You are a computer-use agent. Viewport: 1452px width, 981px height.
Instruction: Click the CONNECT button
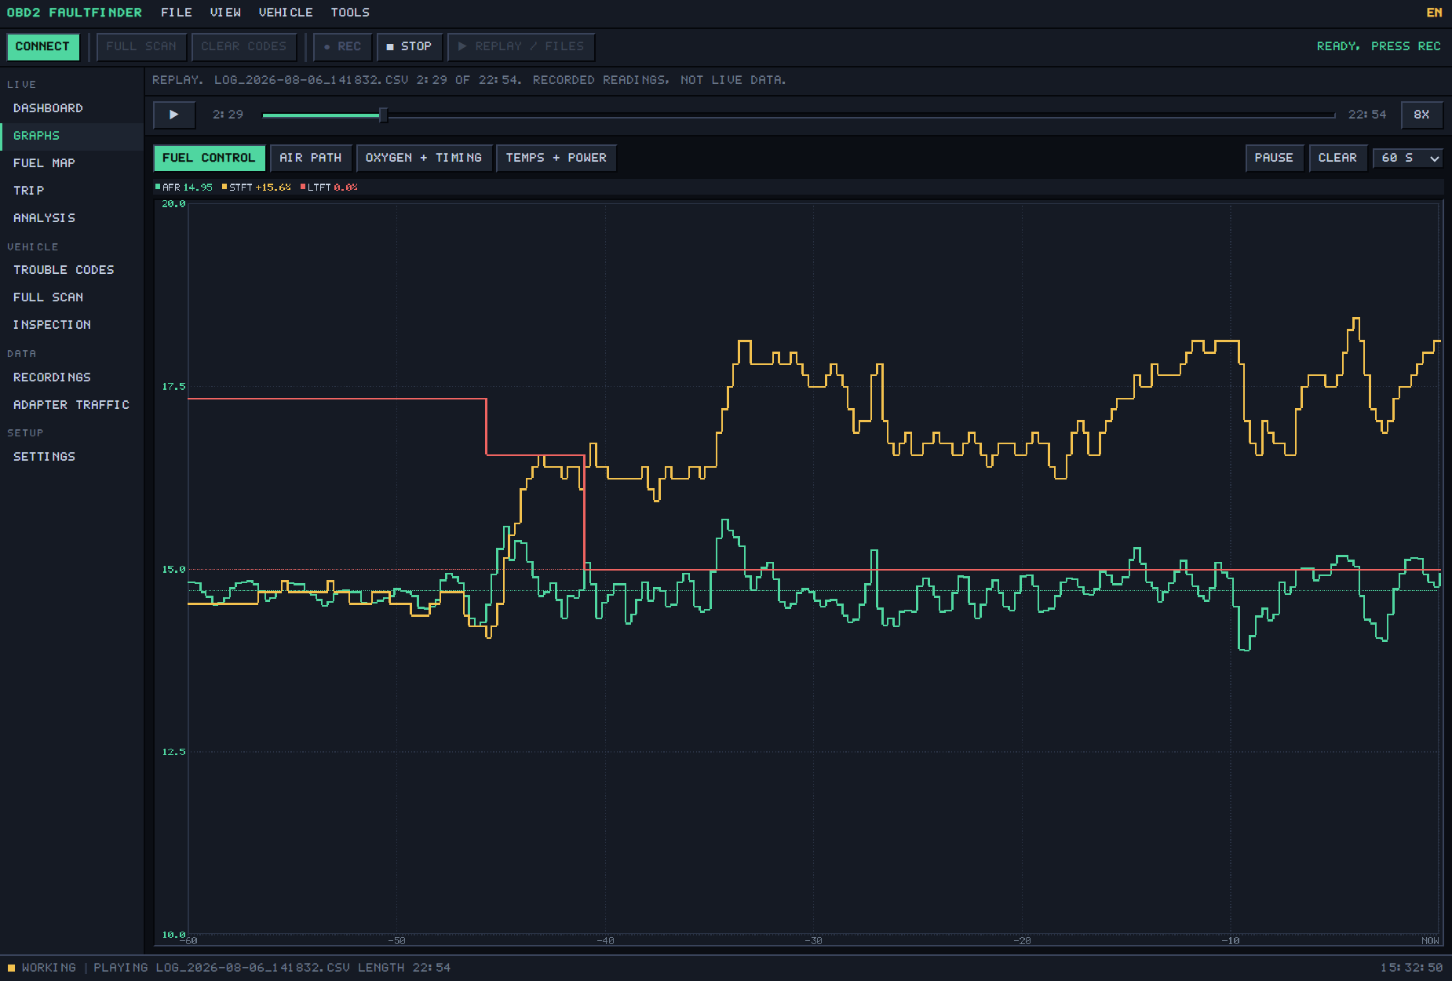[x=42, y=46]
